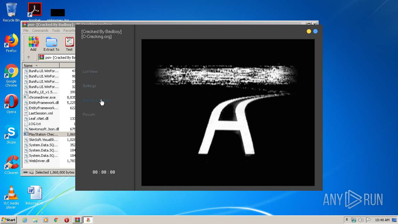
Task: Switch to PlayStation checker taskbar button
Action: pyautogui.click(x=88, y=220)
